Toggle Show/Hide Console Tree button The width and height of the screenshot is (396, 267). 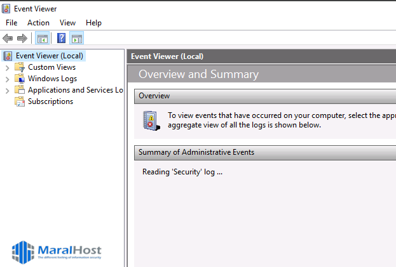coord(43,38)
